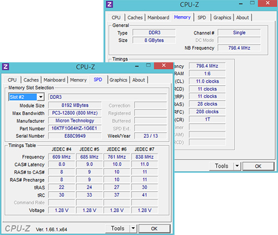
Task: Click JEDEC #4 tRAS value 22
Action: tap(62, 187)
